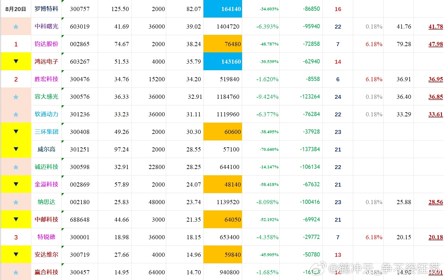Select stock code 300757
Viewport: 444px width, 280px height.
(x=80, y=9)
